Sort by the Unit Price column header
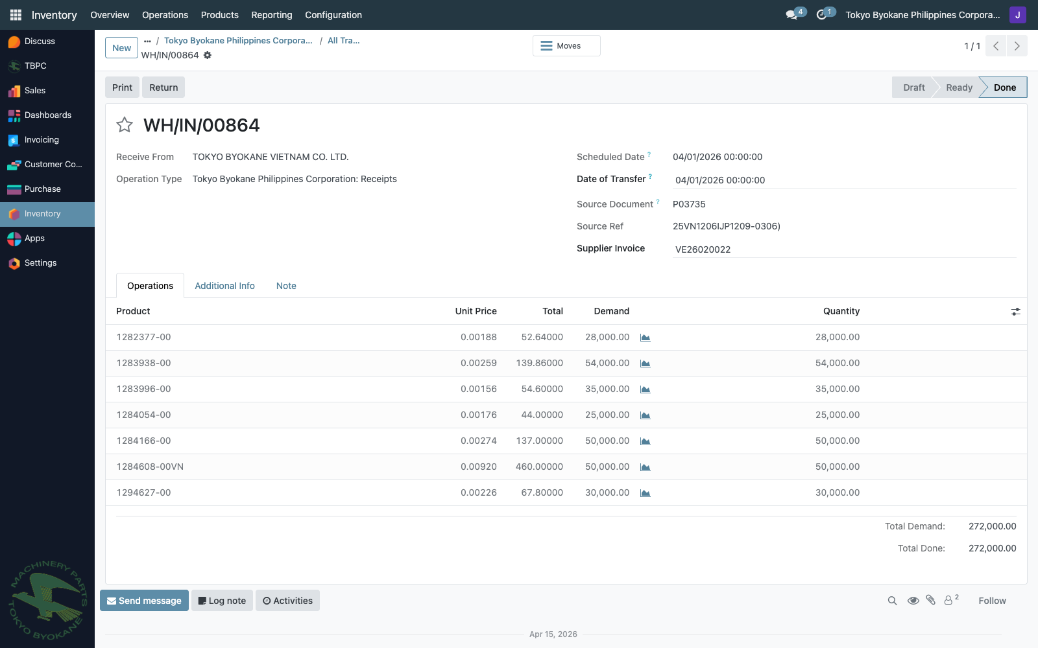Screen dimensions: 1038x648 476,312
